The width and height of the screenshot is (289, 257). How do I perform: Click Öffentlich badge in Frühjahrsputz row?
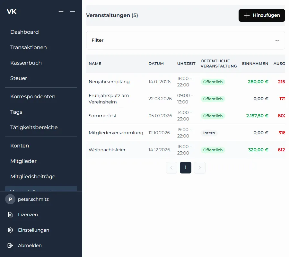click(x=213, y=99)
